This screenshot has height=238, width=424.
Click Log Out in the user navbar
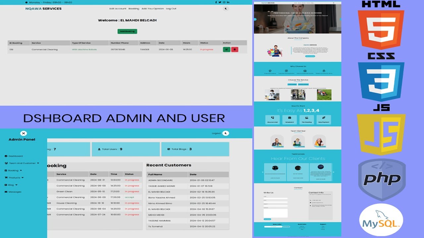click(x=171, y=9)
